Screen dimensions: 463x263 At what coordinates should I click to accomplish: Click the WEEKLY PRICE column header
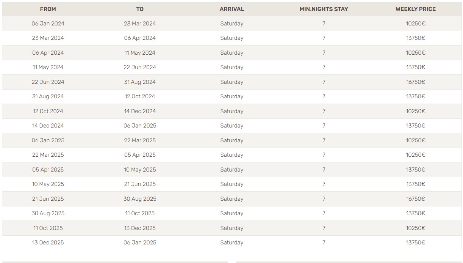(416, 9)
